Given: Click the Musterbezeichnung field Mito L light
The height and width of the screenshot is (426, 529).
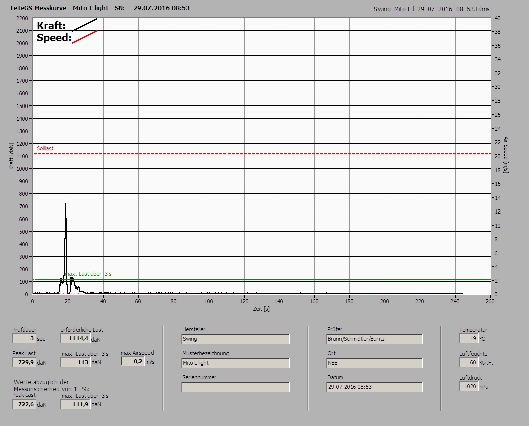Looking at the screenshot, I should 236,363.
